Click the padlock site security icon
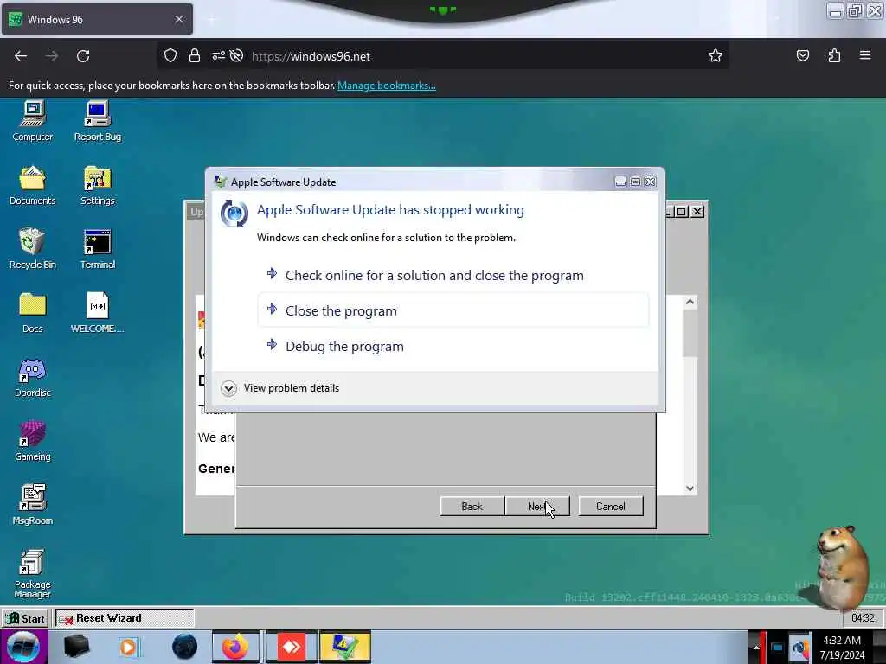 195,55
